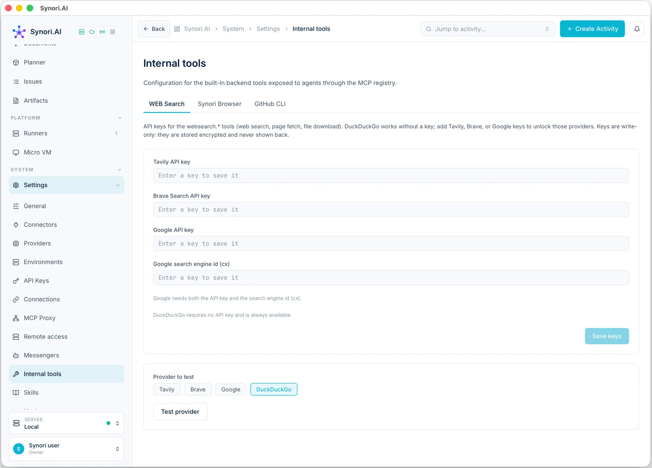Image resolution: width=652 pixels, height=468 pixels.
Task: Select Internal tools in sidebar
Action: [x=66, y=374]
